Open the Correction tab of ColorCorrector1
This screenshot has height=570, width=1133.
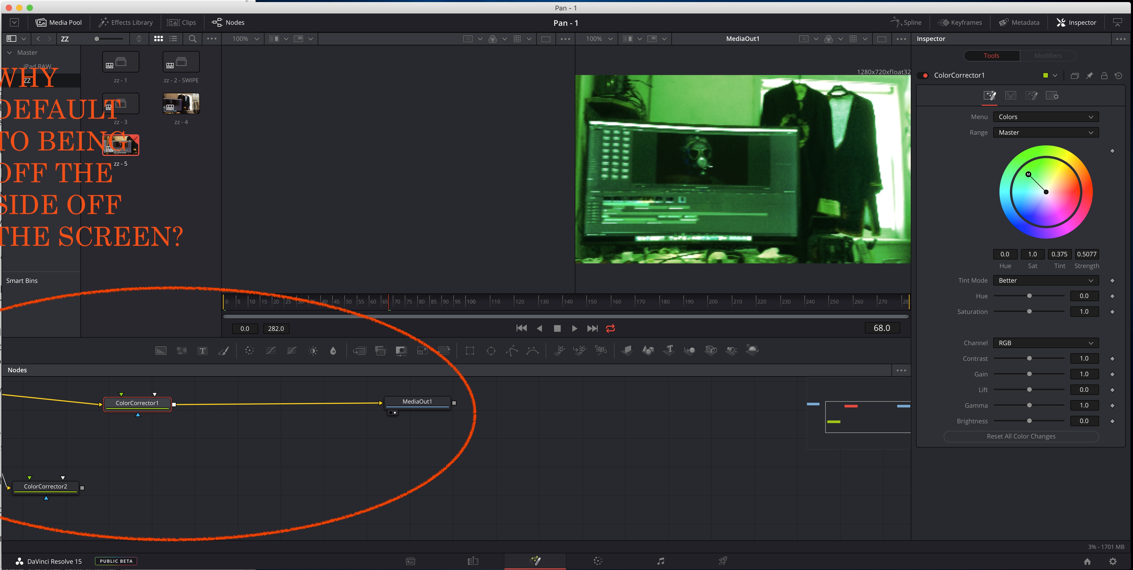tap(990, 96)
